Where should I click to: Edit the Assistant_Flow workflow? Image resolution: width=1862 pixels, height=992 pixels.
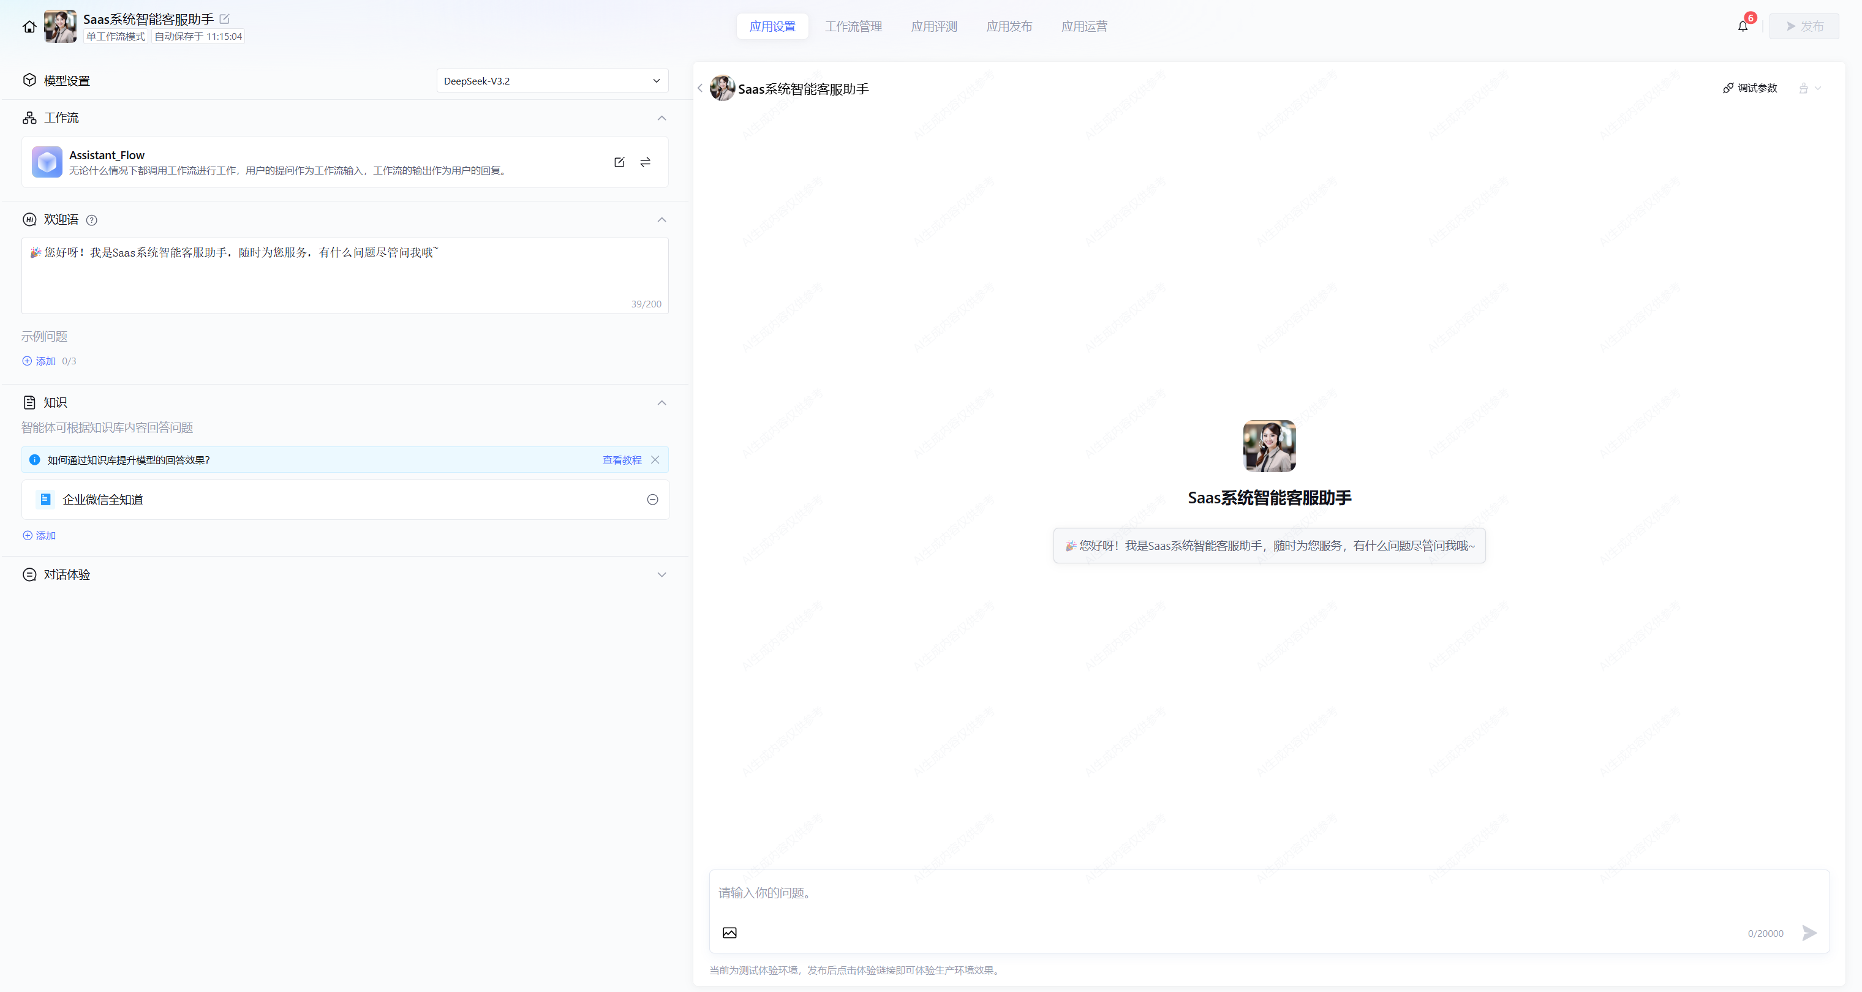coord(619,162)
